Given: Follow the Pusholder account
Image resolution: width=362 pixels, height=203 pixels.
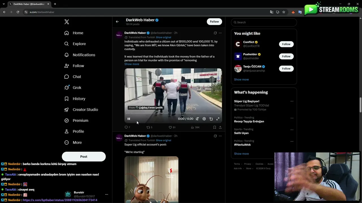Looking at the screenshot, I should [x=286, y=56].
